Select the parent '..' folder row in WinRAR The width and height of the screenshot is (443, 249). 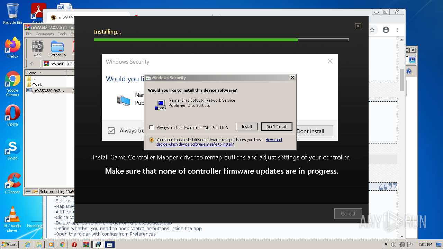point(33,79)
